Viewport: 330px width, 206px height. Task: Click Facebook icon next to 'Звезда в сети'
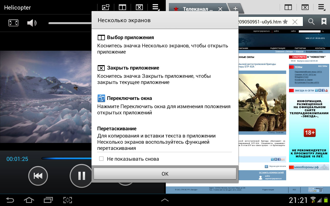(x=323, y=90)
